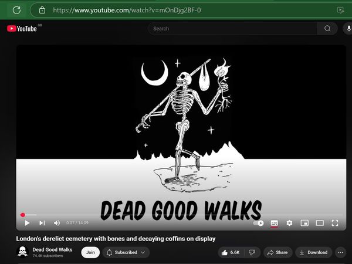Expand the Subscribed notification dropdown
Viewport: 352px width, 264px height.
point(126,252)
